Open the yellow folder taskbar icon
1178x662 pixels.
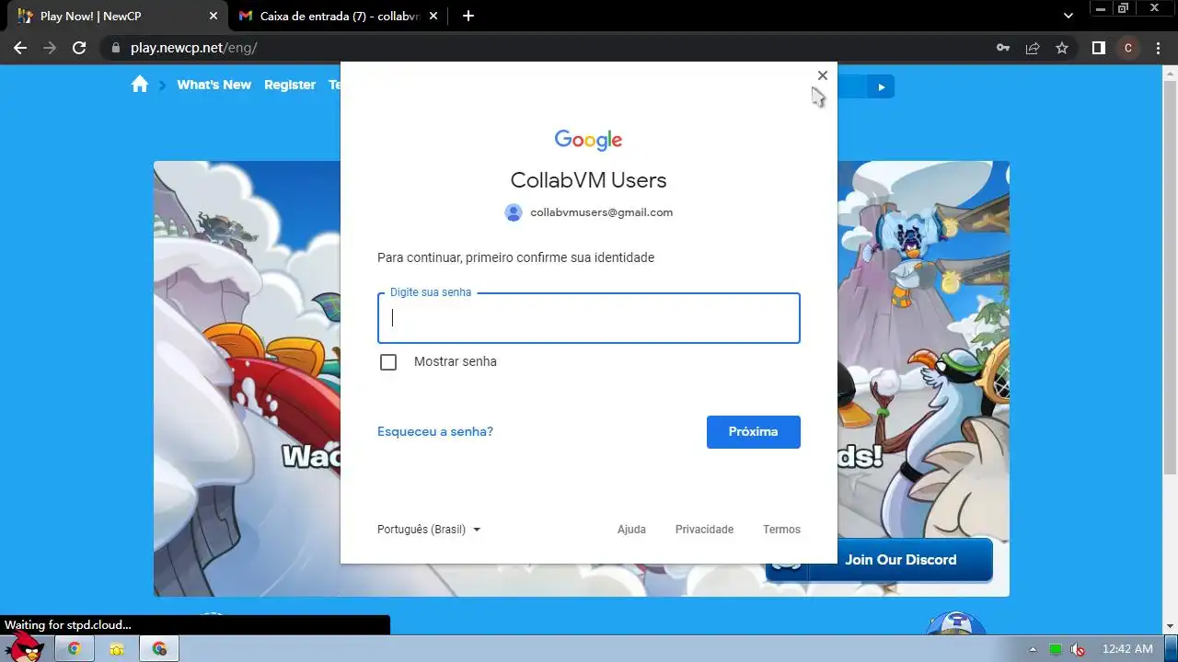(117, 649)
